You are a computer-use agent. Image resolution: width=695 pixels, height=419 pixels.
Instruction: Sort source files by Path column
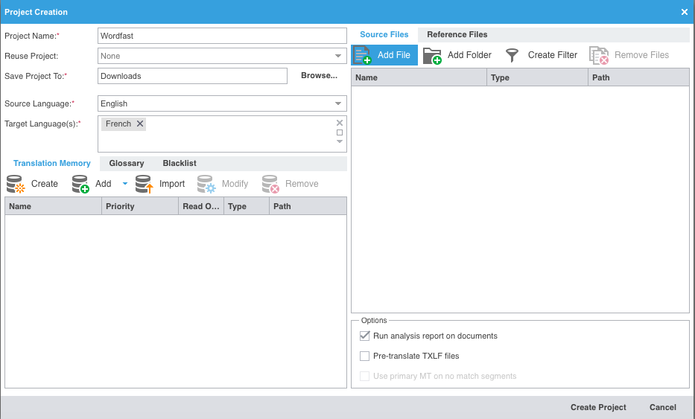pyautogui.click(x=638, y=77)
